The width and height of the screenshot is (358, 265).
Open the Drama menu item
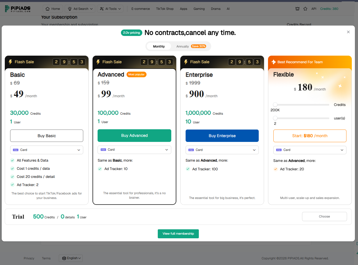[x=216, y=9]
